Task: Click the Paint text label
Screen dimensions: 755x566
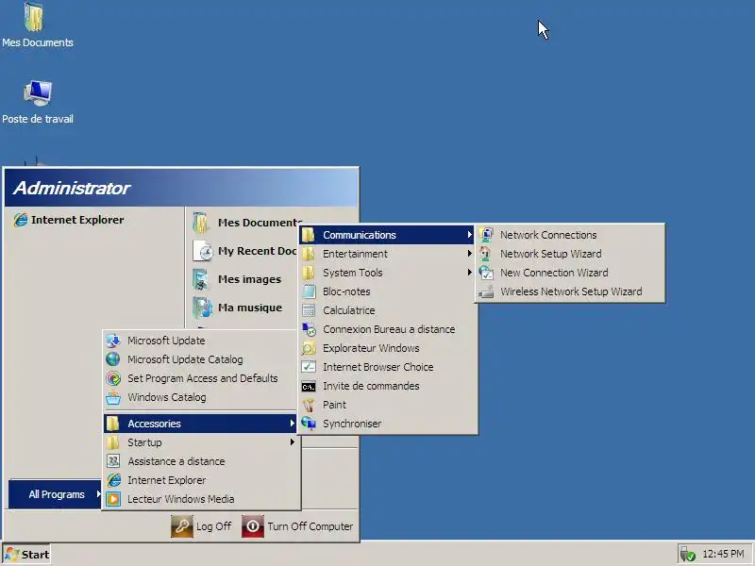Action: point(334,405)
